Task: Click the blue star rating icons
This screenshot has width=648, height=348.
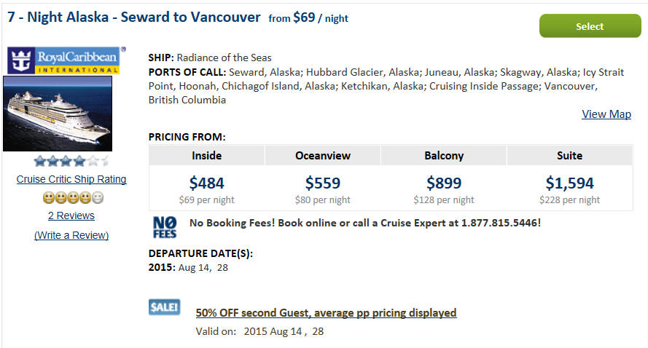Action: coord(71,161)
